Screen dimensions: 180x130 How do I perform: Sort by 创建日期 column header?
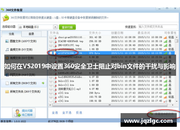(117, 33)
